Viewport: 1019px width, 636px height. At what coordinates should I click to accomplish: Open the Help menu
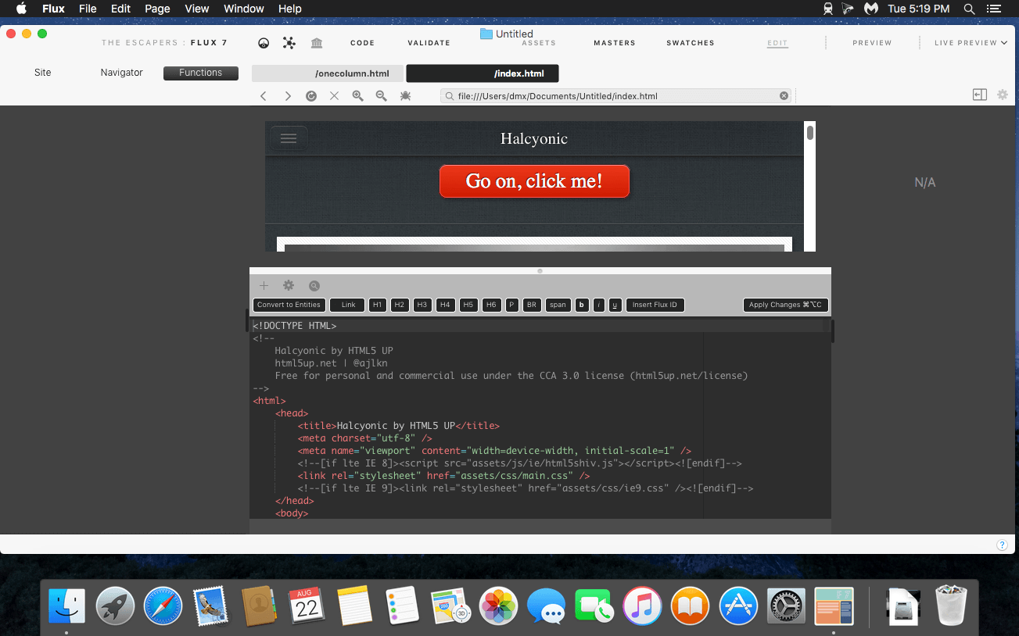[290, 9]
